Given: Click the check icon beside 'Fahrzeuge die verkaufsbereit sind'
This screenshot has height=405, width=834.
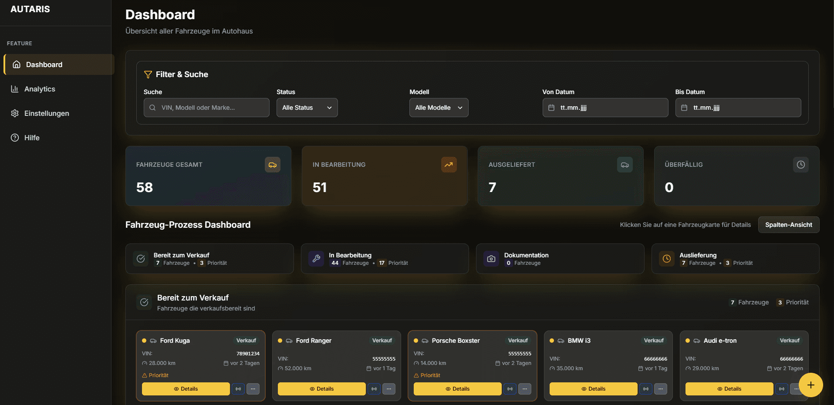Looking at the screenshot, I should (144, 302).
